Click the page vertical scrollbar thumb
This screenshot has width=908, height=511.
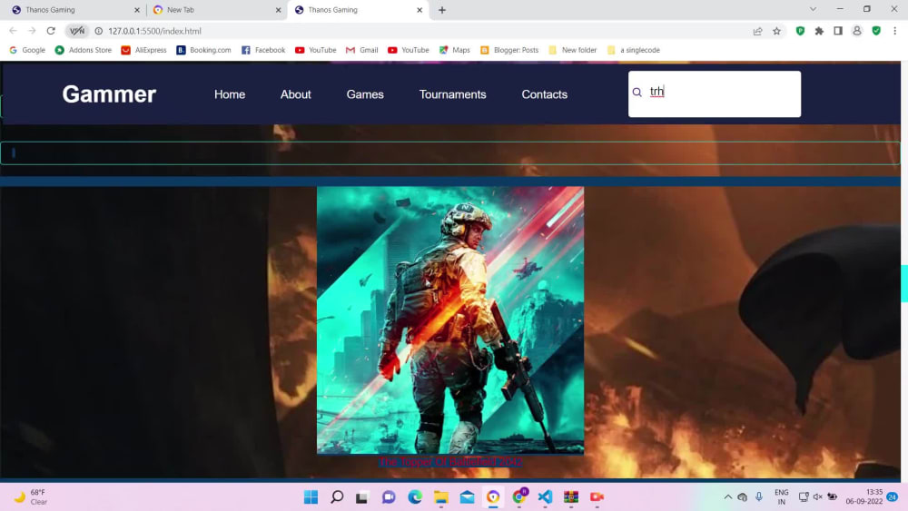point(904,283)
